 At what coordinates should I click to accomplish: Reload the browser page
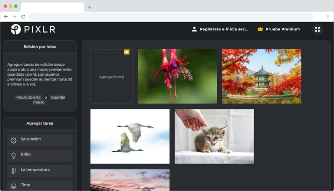[x=23, y=17]
